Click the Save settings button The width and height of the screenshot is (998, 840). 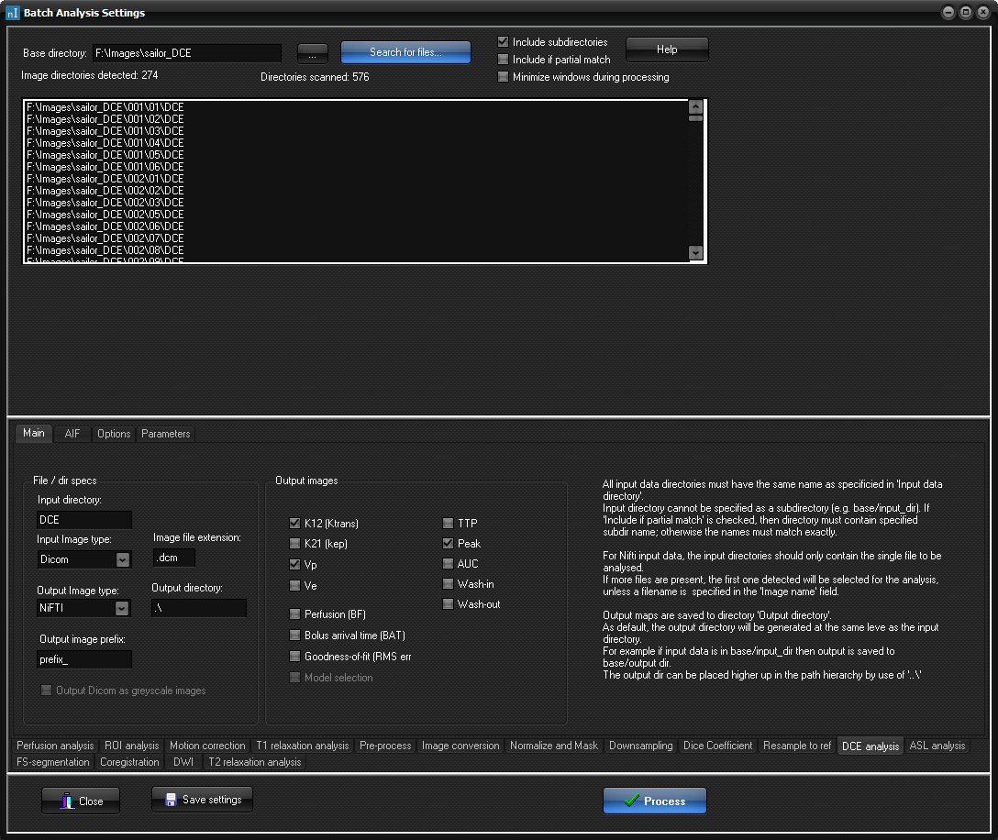click(202, 800)
